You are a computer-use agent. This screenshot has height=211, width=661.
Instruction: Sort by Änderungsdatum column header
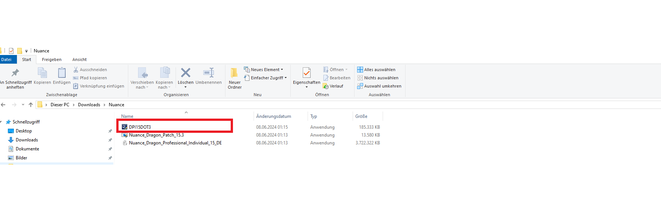point(273,116)
